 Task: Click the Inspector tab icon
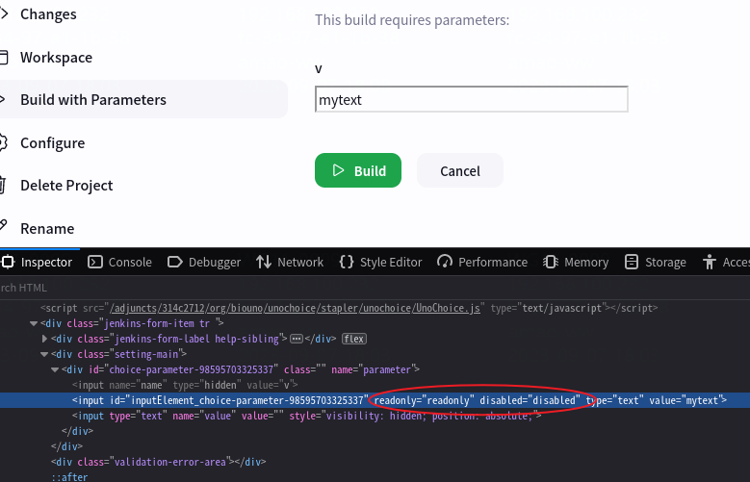click(8, 262)
